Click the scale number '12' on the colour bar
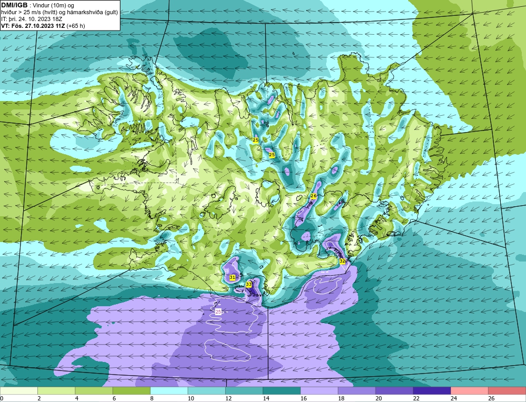Viewport: 526px width, 402px height. coord(228,398)
